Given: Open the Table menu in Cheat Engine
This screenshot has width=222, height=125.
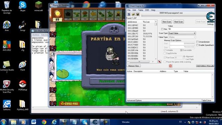Looking at the screenshot, I should (x=140, y=10).
